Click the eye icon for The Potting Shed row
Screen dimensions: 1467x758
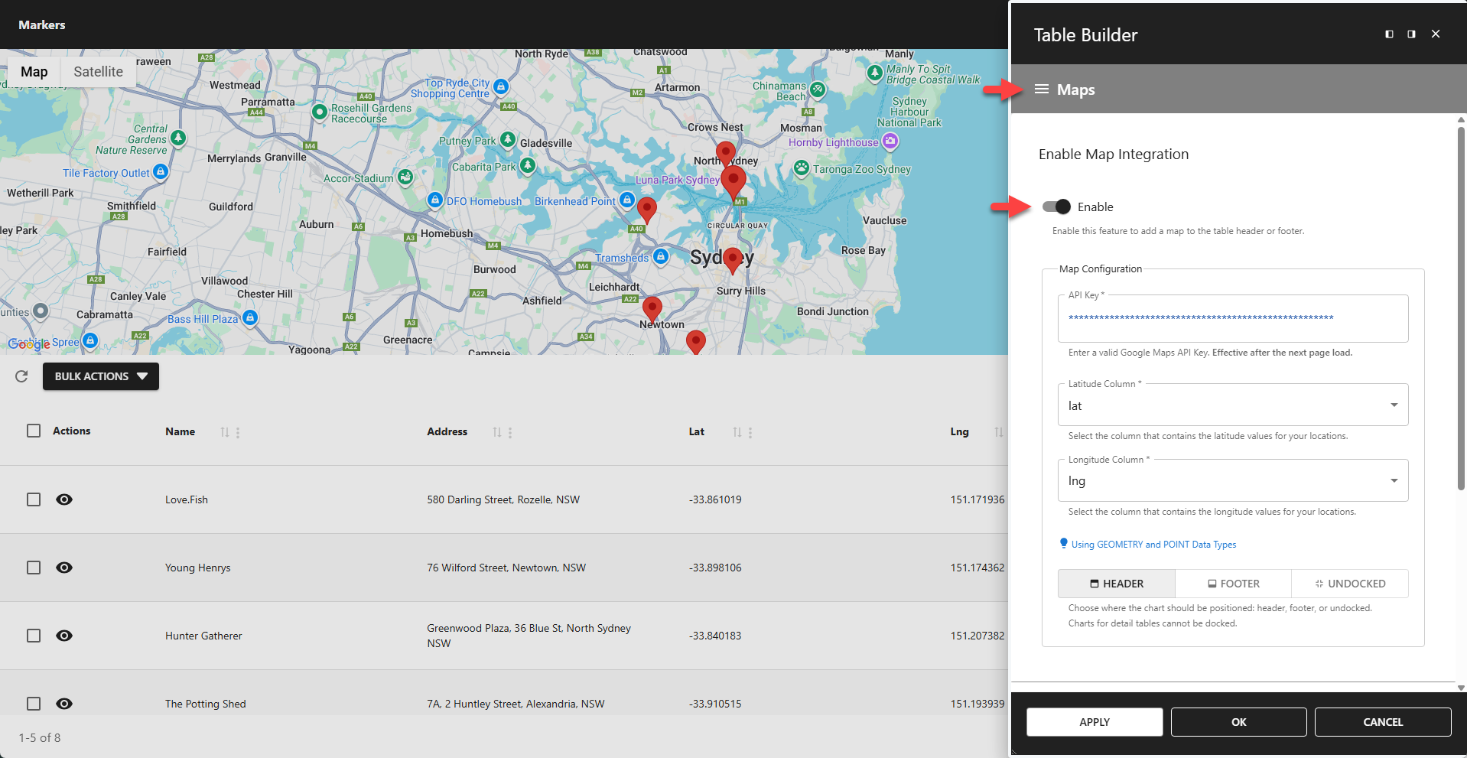[x=64, y=704]
